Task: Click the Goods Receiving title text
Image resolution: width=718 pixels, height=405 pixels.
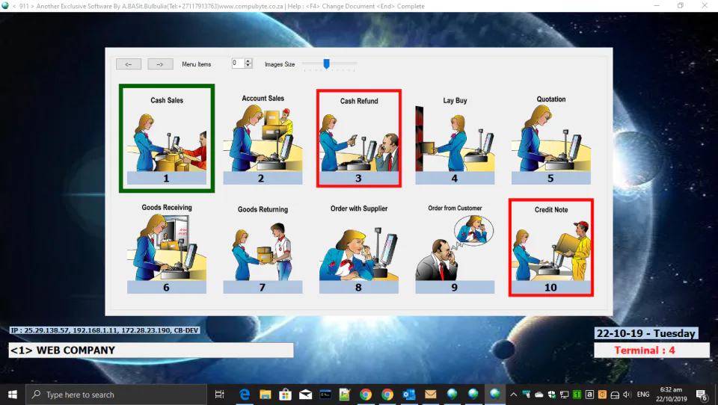Action: pyautogui.click(x=167, y=207)
